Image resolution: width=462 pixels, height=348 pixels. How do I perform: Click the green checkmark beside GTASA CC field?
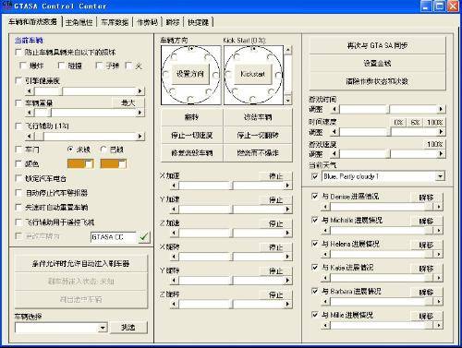point(144,237)
